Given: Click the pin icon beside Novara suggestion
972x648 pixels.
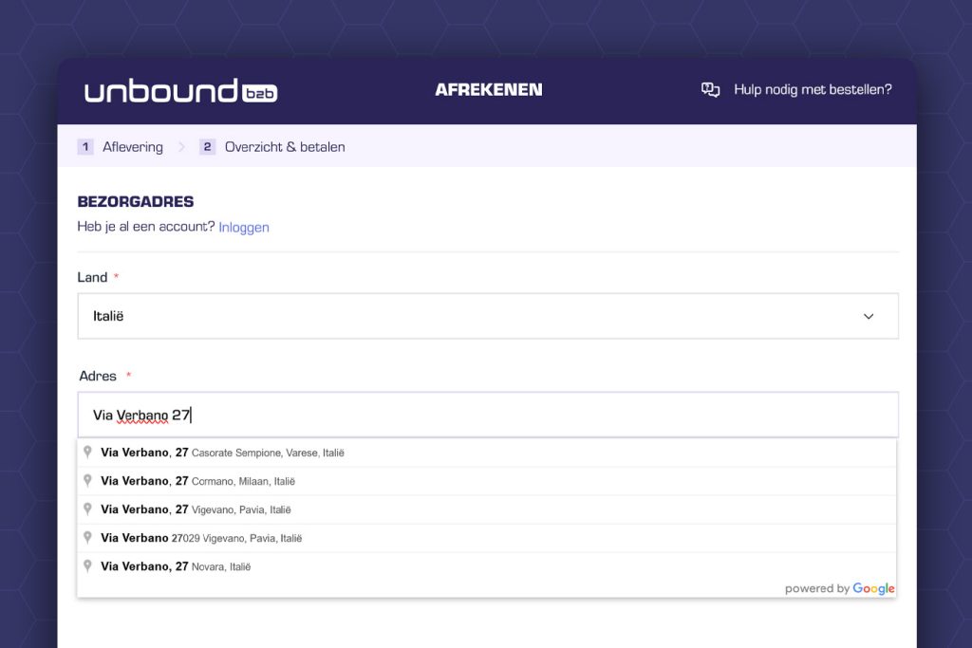Looking at the screenshot, I should pyautogui.click(x=88, y=566).
